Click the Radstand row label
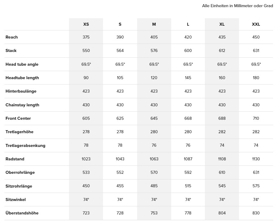The image size is (279, 221). click(x=14, y=159)
